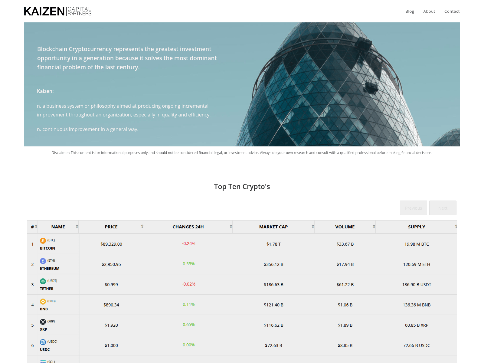The height and width of the screenshot is (363, 484).
Task: Click Bitcoin market cap $1.78 T
Action: click(273, 244)
